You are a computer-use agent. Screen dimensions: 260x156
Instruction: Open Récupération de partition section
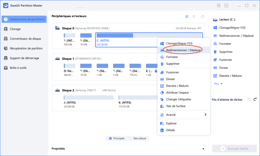point(23,48)
